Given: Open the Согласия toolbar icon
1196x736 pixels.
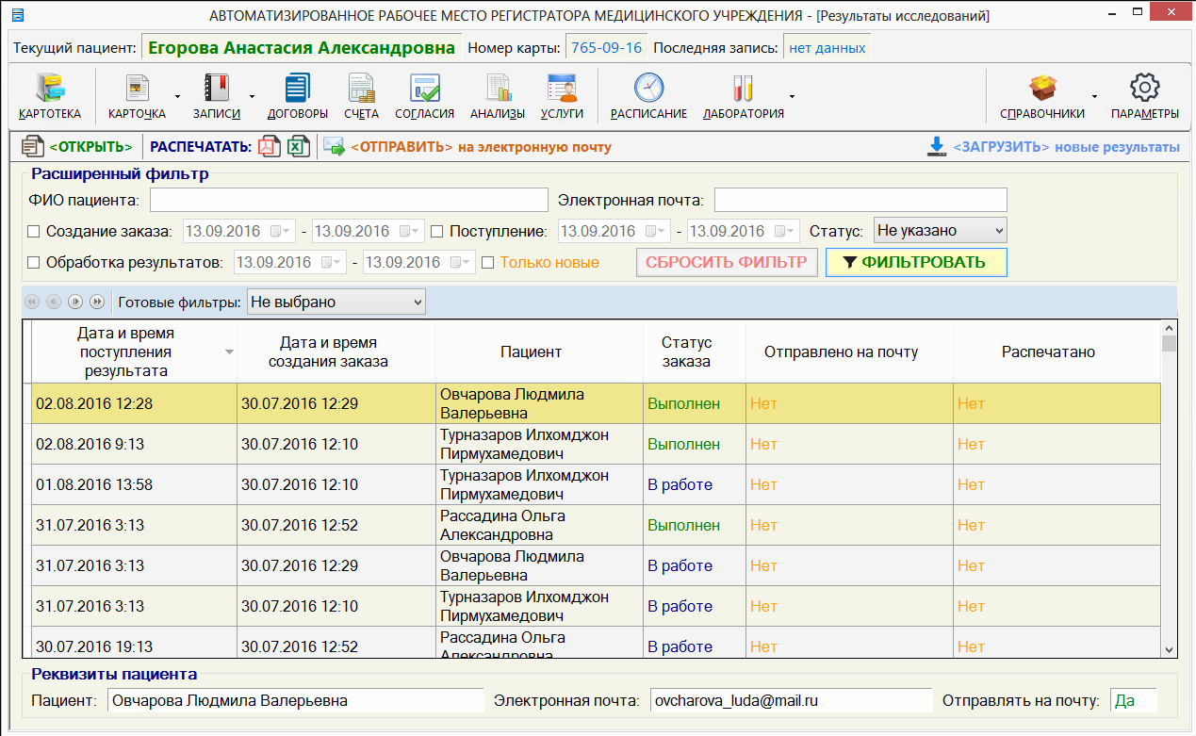Looking at the screenshot, I should click(x=424, y=90).
